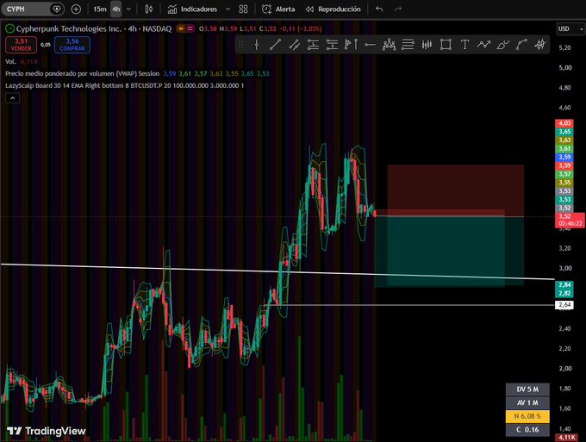Select the Text tool

[x=464, y=45]
